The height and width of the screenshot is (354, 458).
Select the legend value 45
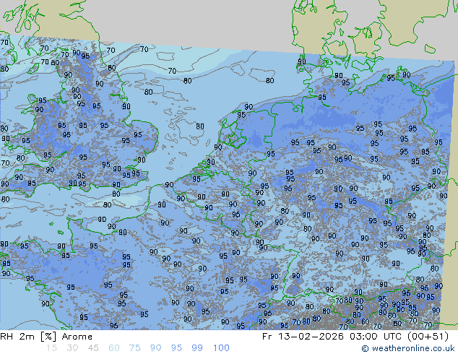(x=93, y=348)
